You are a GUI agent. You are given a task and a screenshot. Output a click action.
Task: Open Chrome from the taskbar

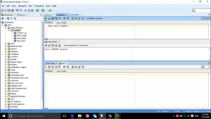87,116
